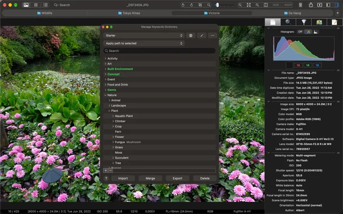Open the search magnifier panel tab

[x=288, y=22]
